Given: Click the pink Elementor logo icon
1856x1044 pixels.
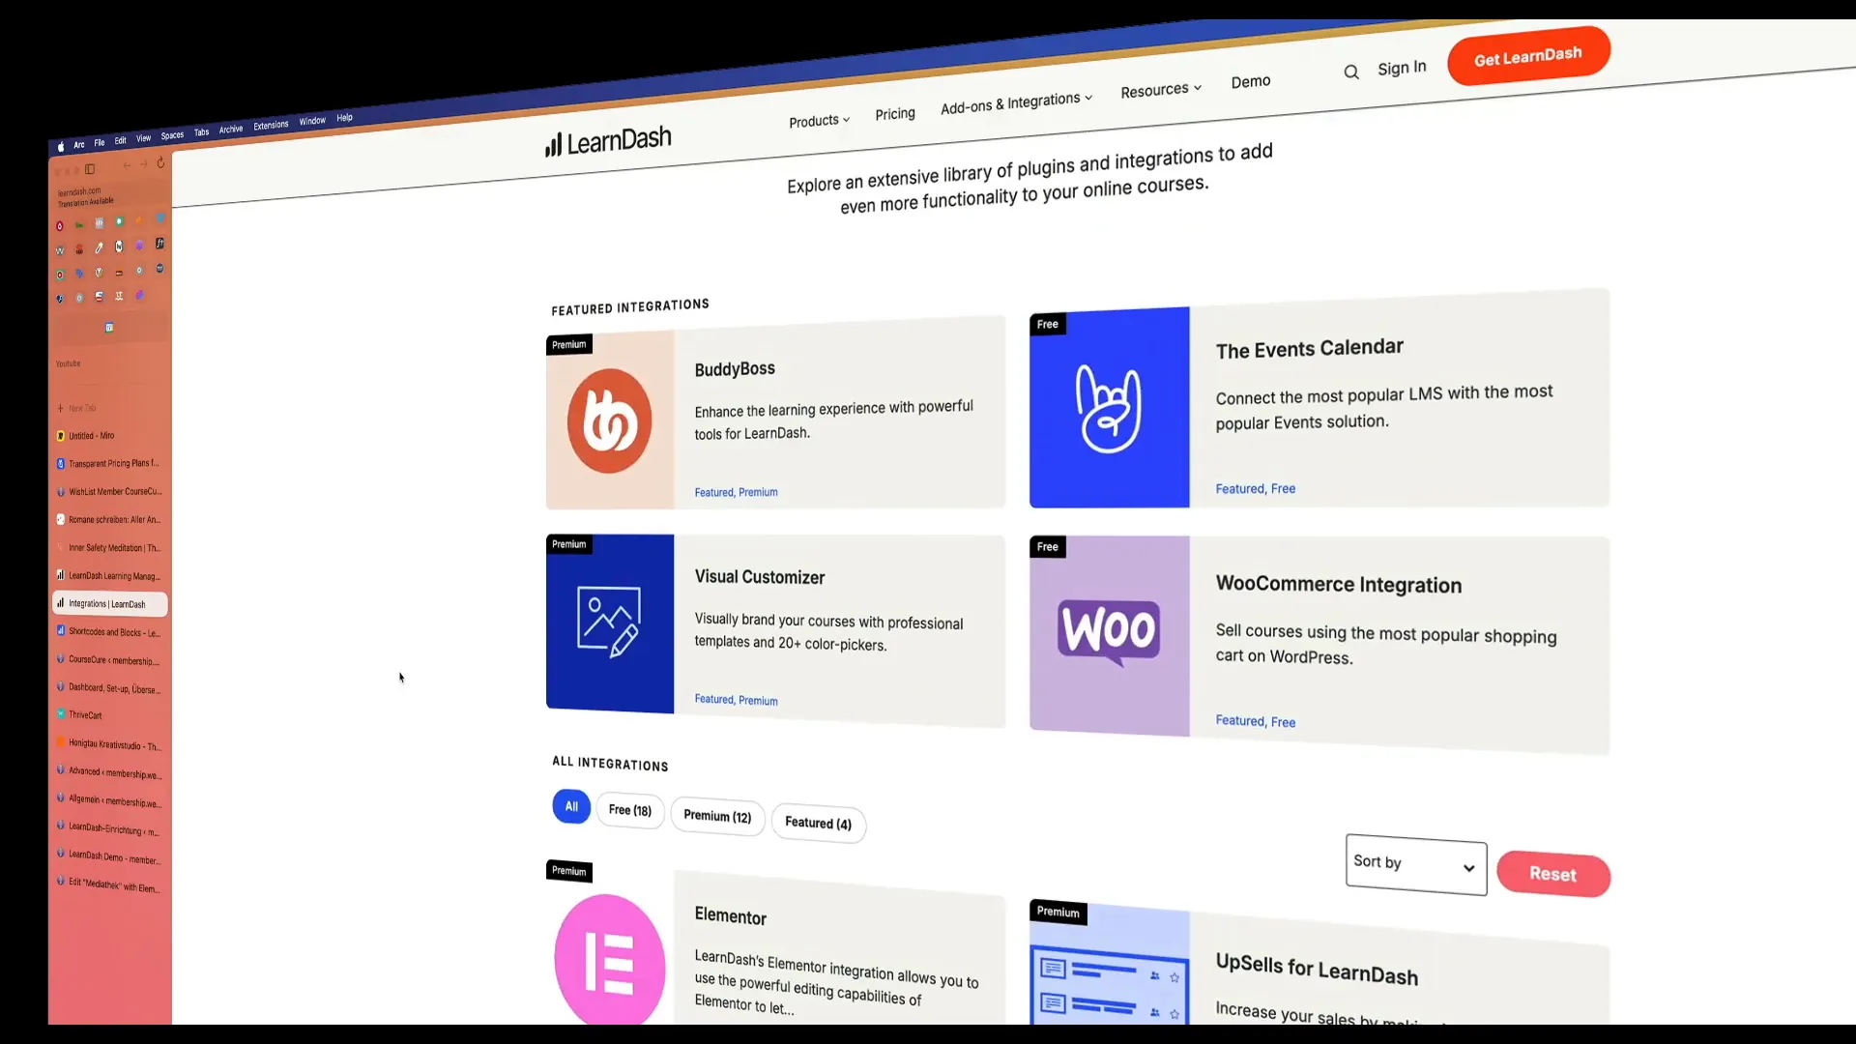Looking at the screenshot, I should [x=610, y=961].
